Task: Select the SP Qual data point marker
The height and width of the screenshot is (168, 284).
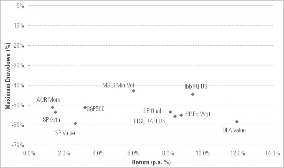Action: coord(170,112)
